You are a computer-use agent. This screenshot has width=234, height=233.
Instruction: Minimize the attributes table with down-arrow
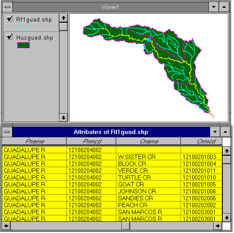coord(215,132)
